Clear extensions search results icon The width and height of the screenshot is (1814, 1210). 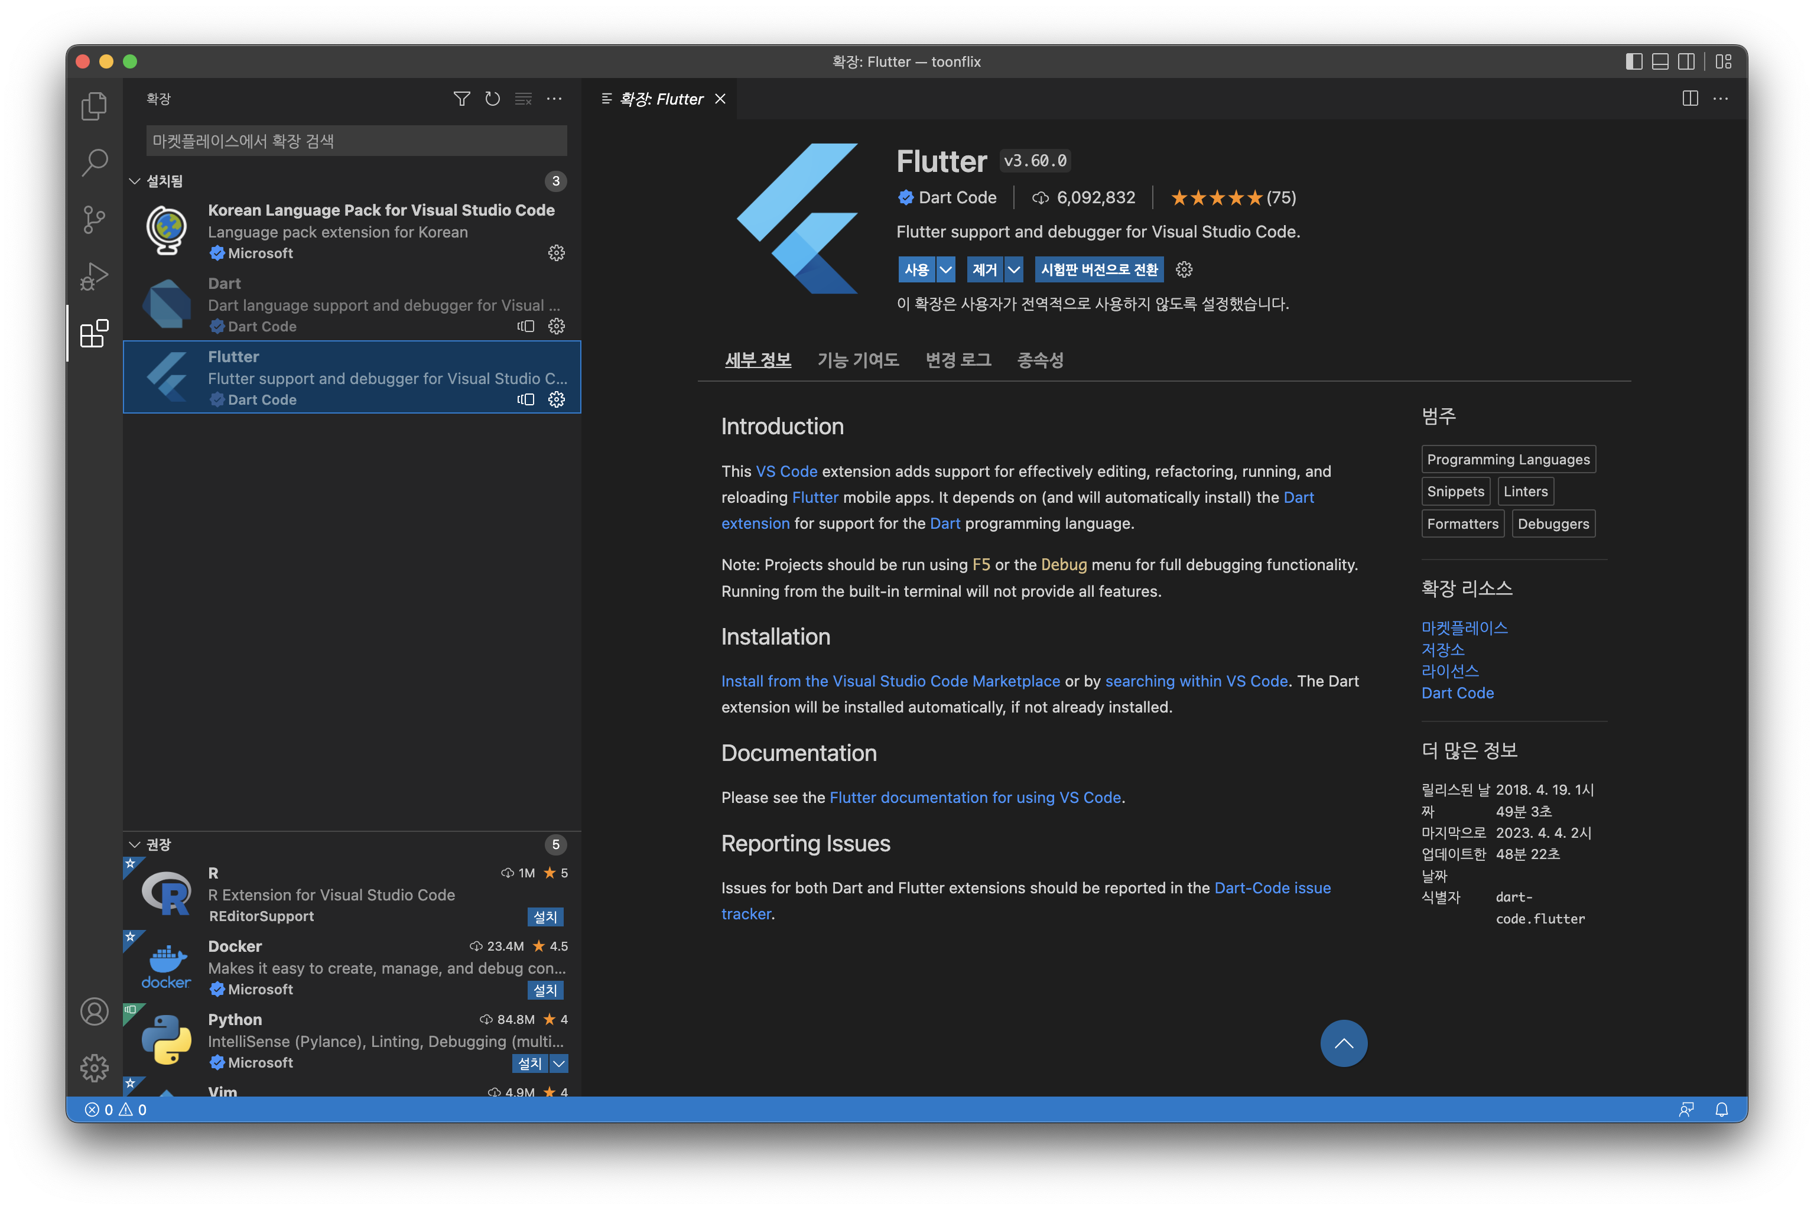click(x=523, y=99)
